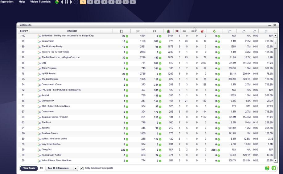Select FAIL Blog - Fail Pictures row

(x=61, y=90)
